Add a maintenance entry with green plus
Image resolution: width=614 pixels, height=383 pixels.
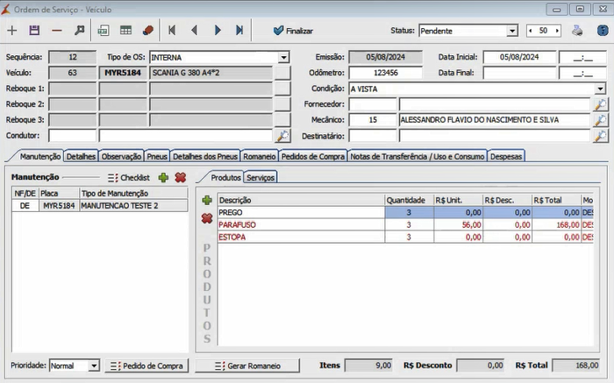coord(163,178)
